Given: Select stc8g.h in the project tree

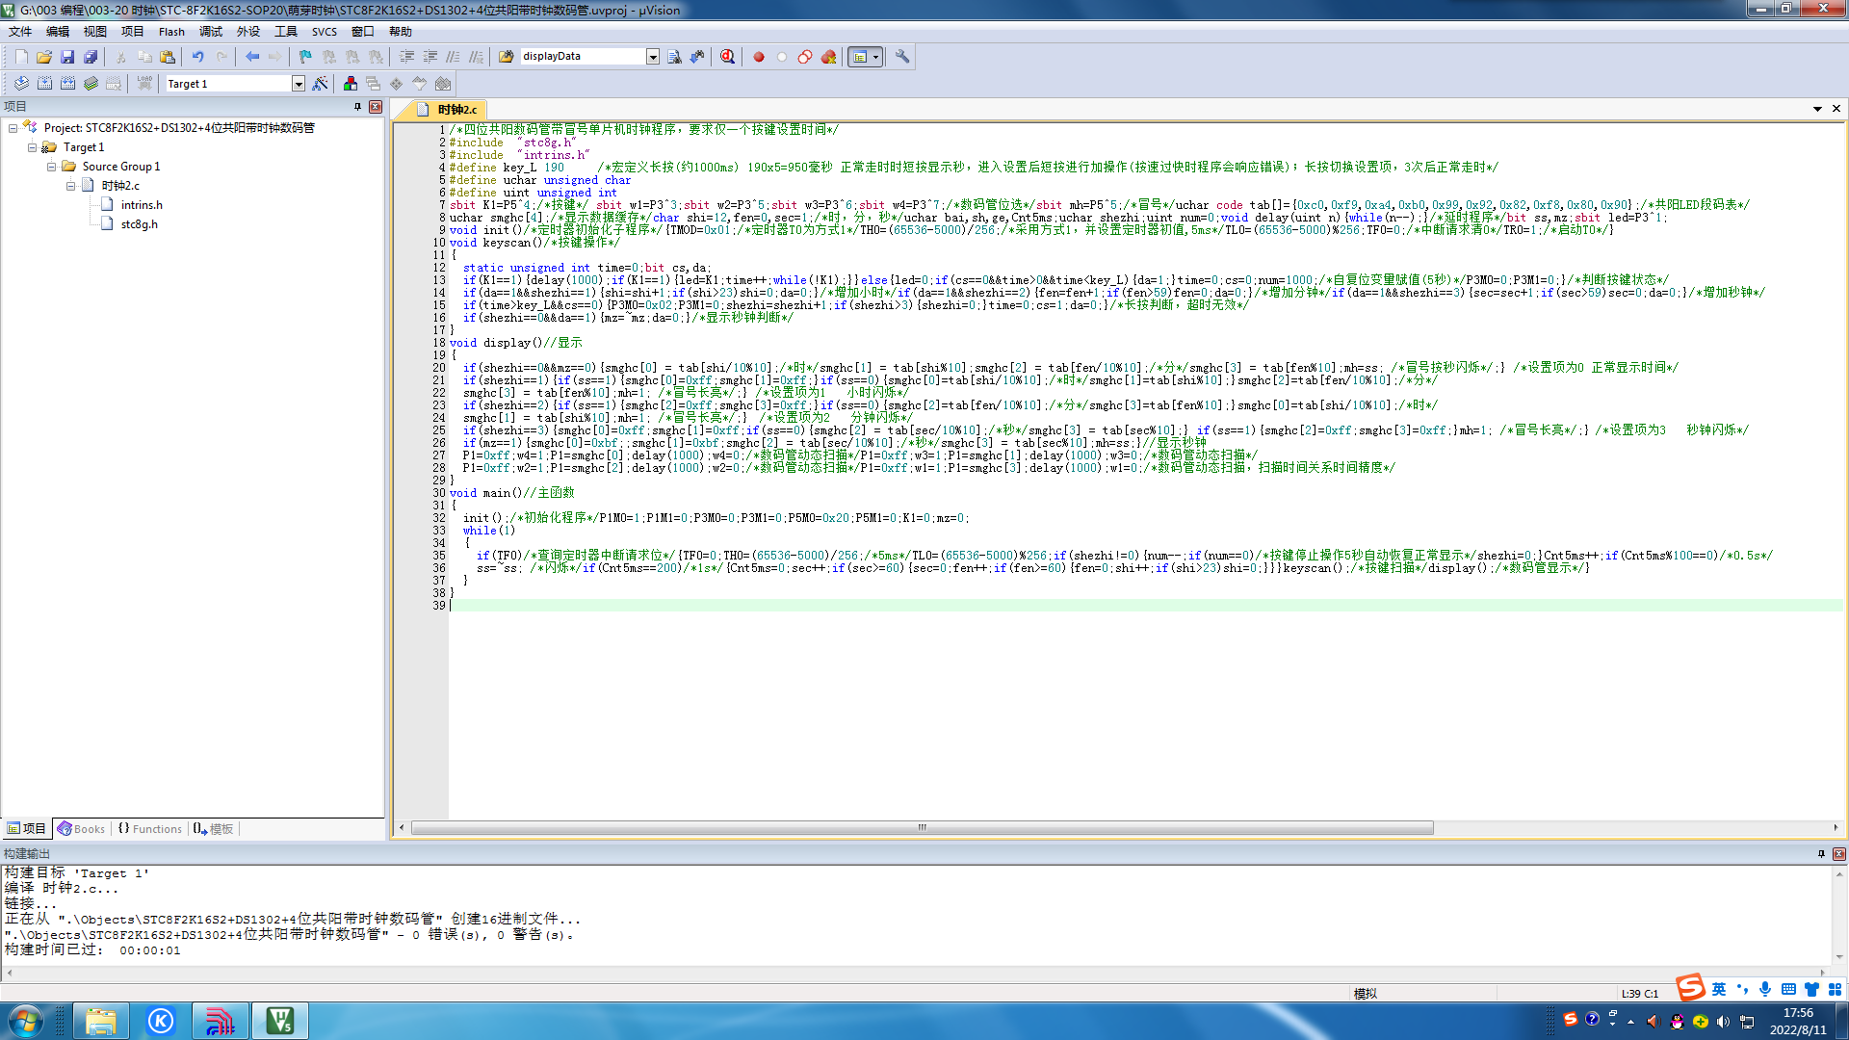Looking at the screenshot, I should (x=139, y=224).
